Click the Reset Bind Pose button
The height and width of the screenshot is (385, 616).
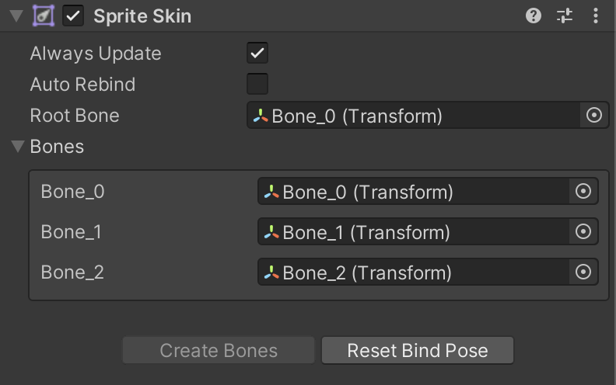[x=418, y=350]
